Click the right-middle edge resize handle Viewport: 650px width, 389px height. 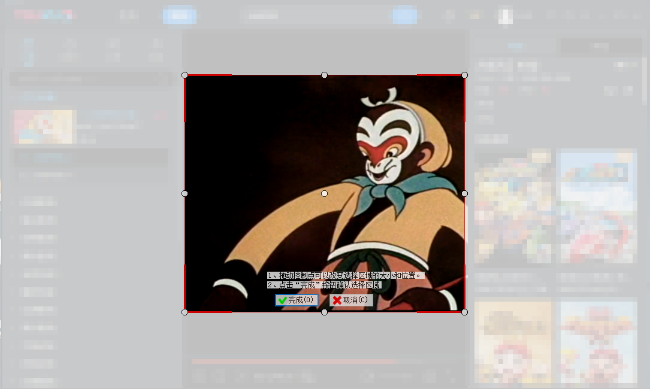(x=464, y=193)
